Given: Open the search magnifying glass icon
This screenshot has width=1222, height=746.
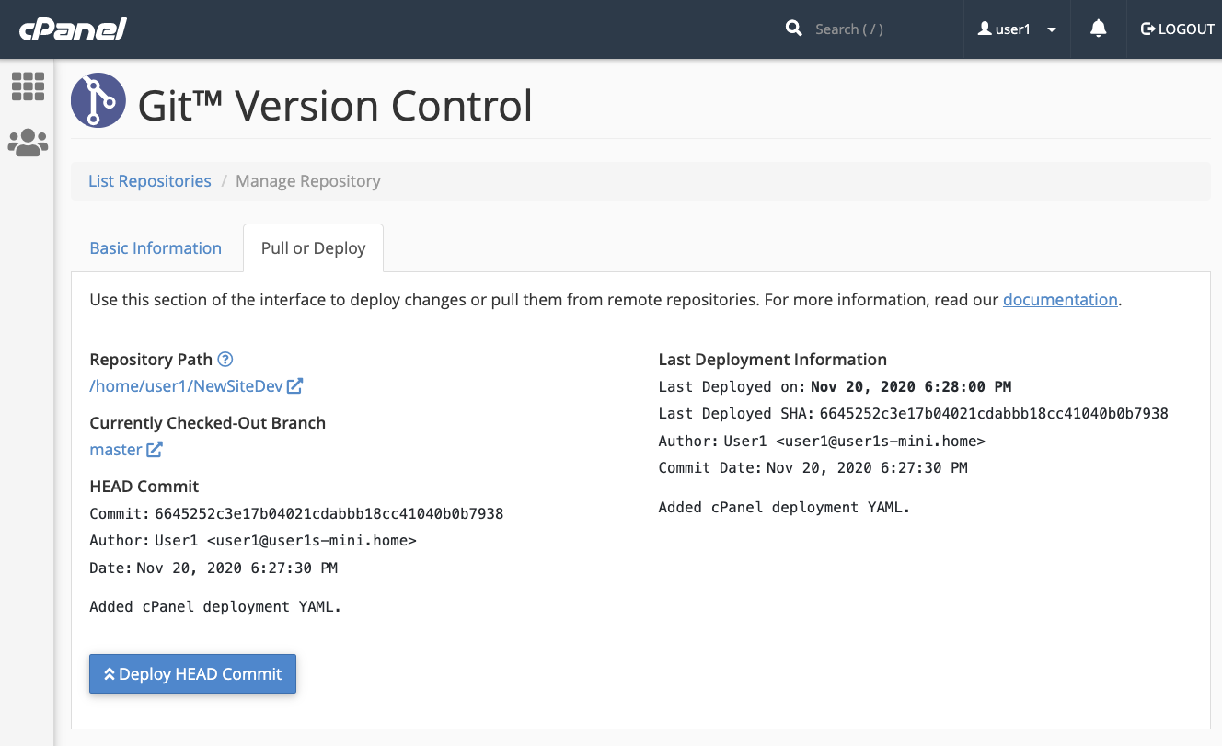Looking at the screenshot, I should point(793,29).
